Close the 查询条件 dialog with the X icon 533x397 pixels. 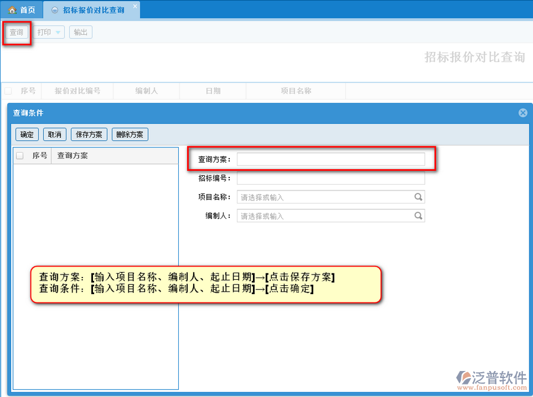click(522, 113)
